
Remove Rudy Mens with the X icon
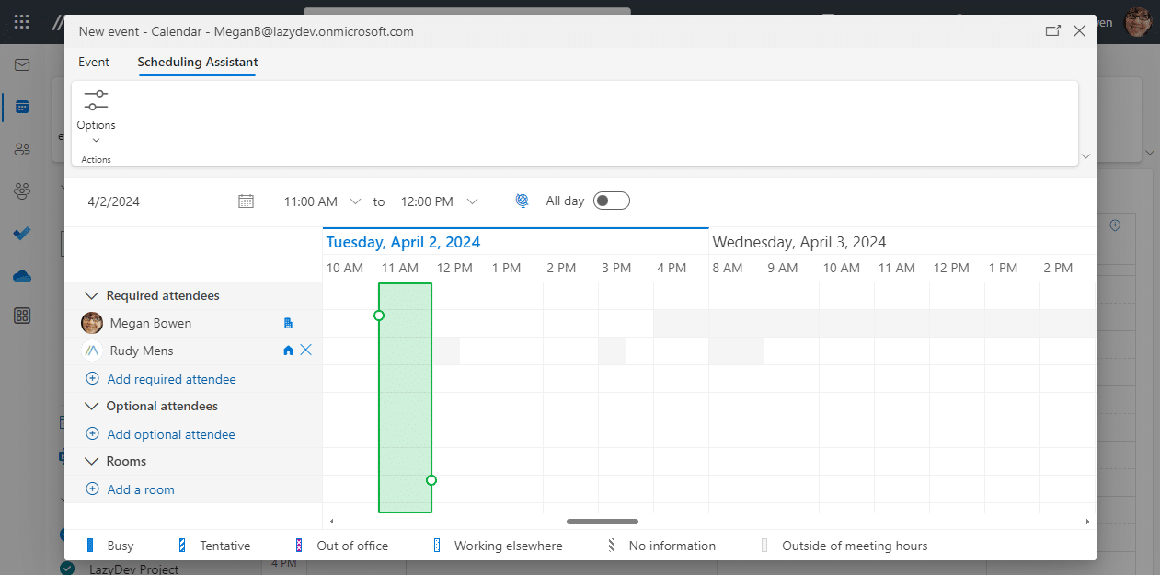(304, 350)
